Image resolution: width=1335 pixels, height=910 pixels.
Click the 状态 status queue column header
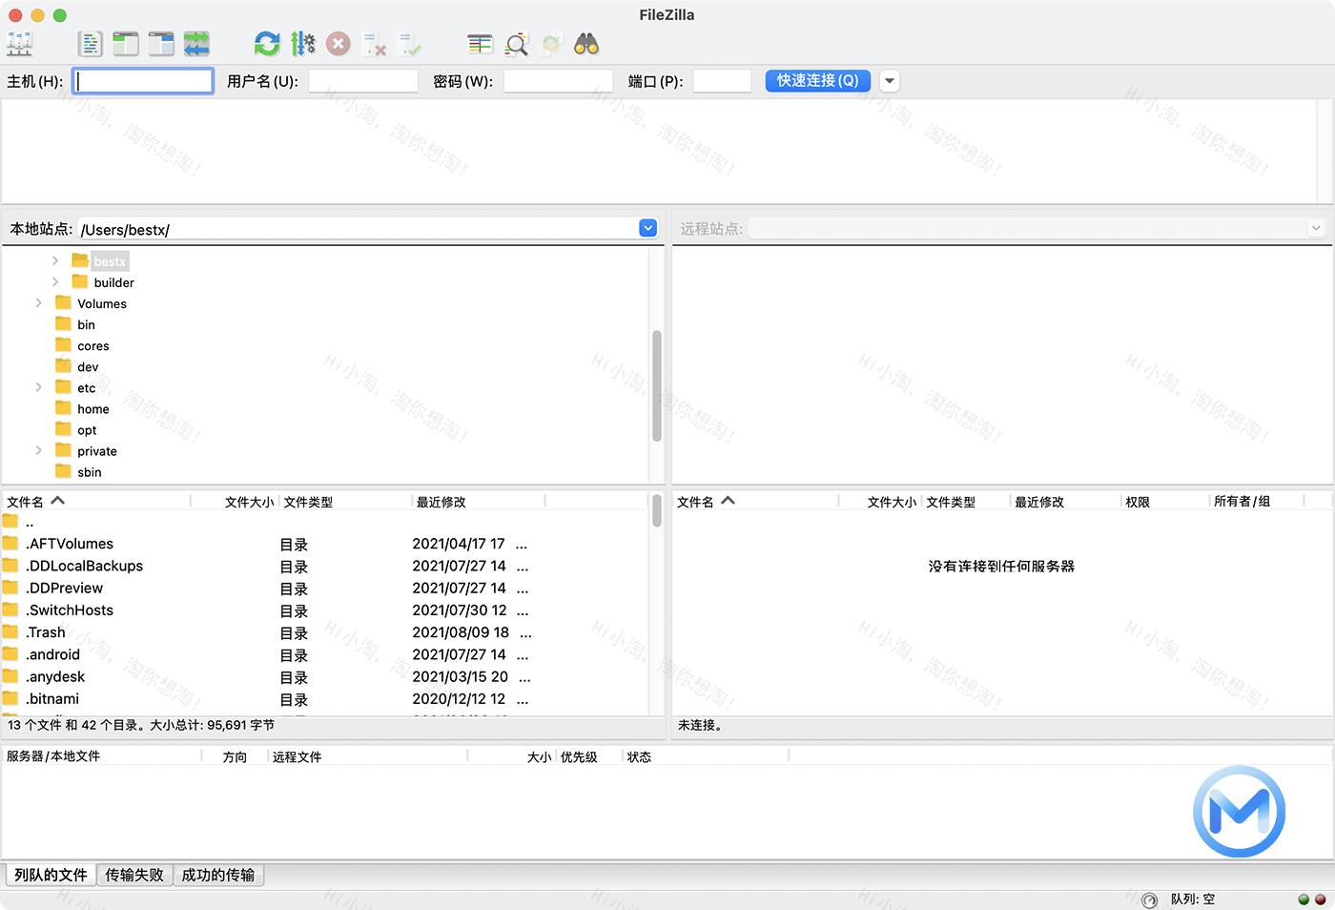click(x=706, y=756)
